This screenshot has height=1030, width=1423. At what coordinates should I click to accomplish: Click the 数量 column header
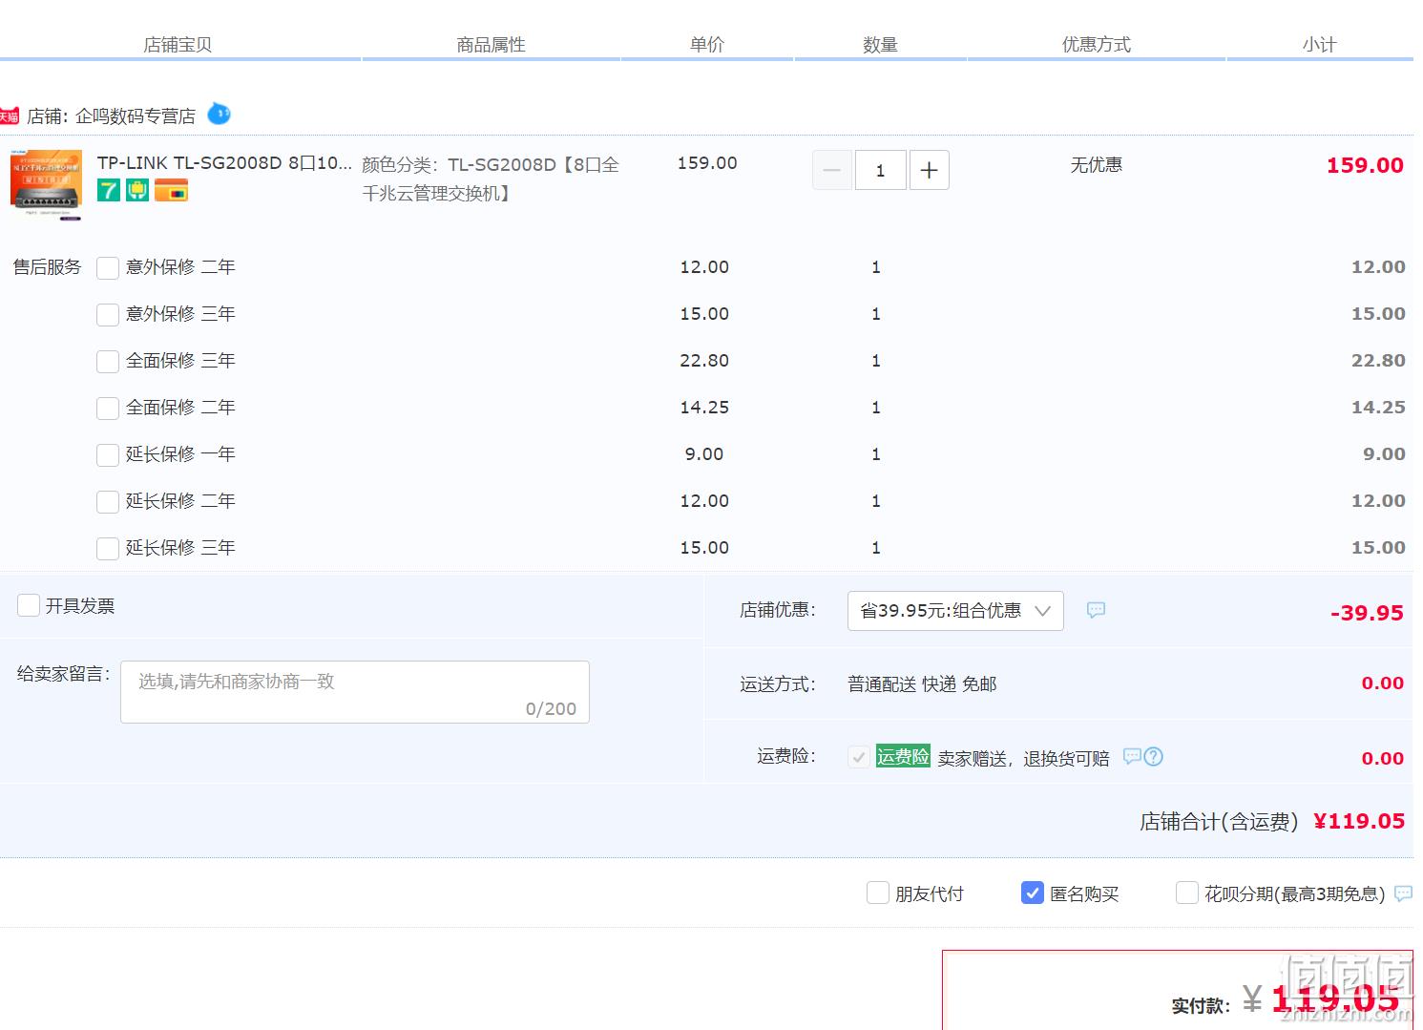tap(880, 45)
